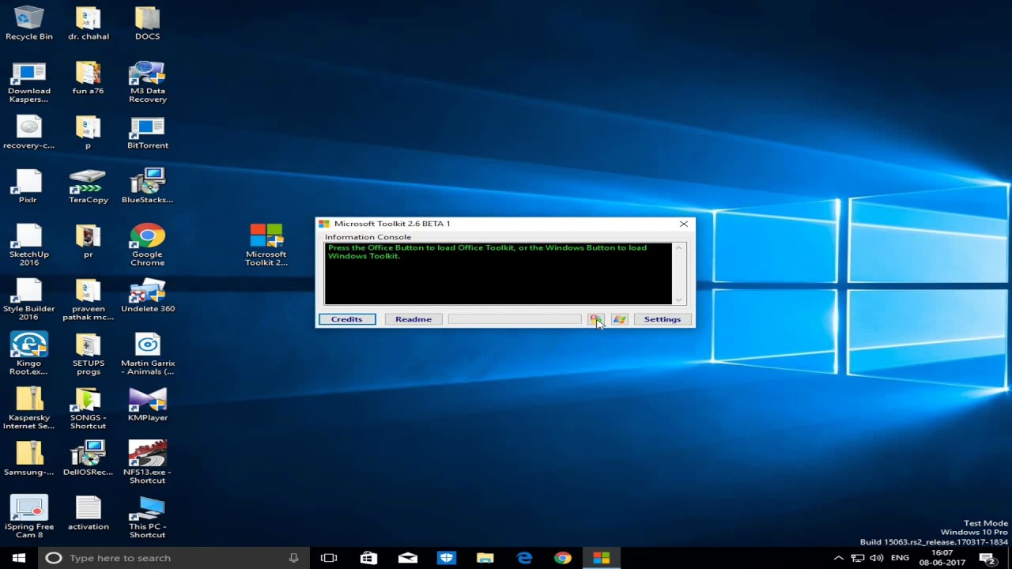Click the Windows button in Microsoft Toolkit
Image resolution: width=1012 pixels, height=569 pixels.
[x=619, y=319]
